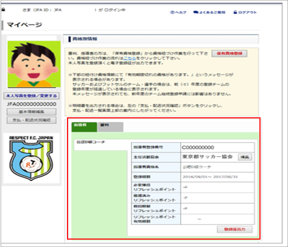Image resolution: width=288 pixels, height=247 pixels.
Task: Click the JFA000000000000 ID under the photo
Action: [32, 104]
